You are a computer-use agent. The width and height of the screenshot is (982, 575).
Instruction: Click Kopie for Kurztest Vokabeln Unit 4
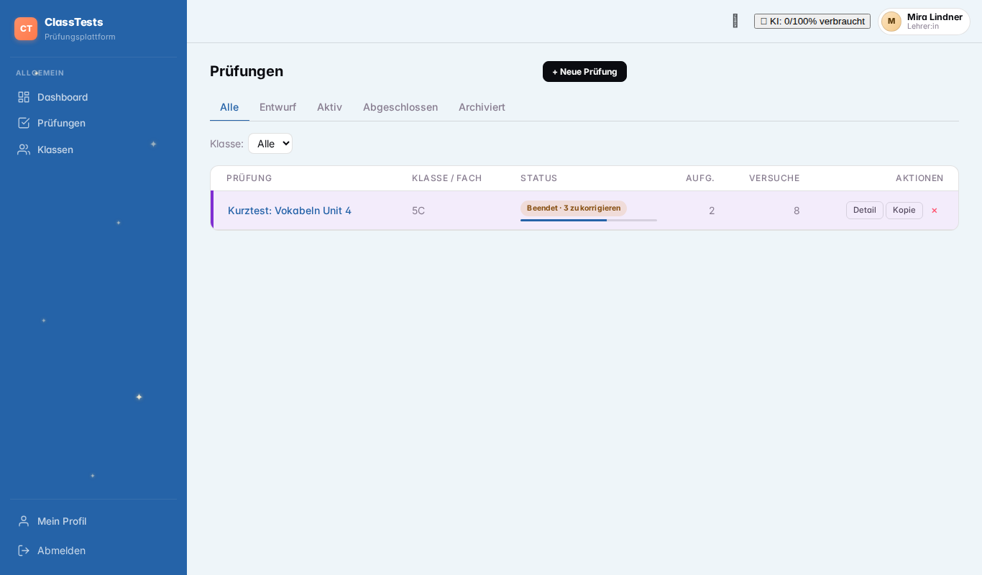904,211
